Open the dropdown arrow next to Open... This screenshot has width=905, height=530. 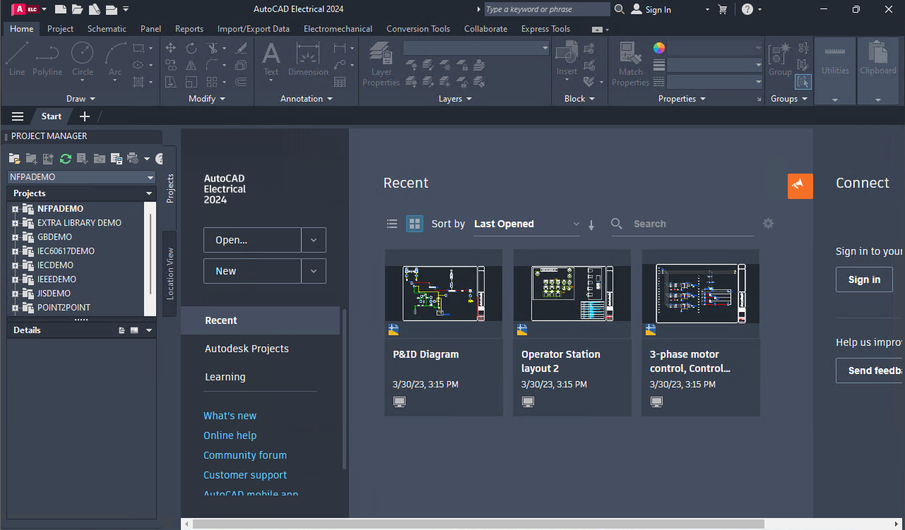coord(314,240)
